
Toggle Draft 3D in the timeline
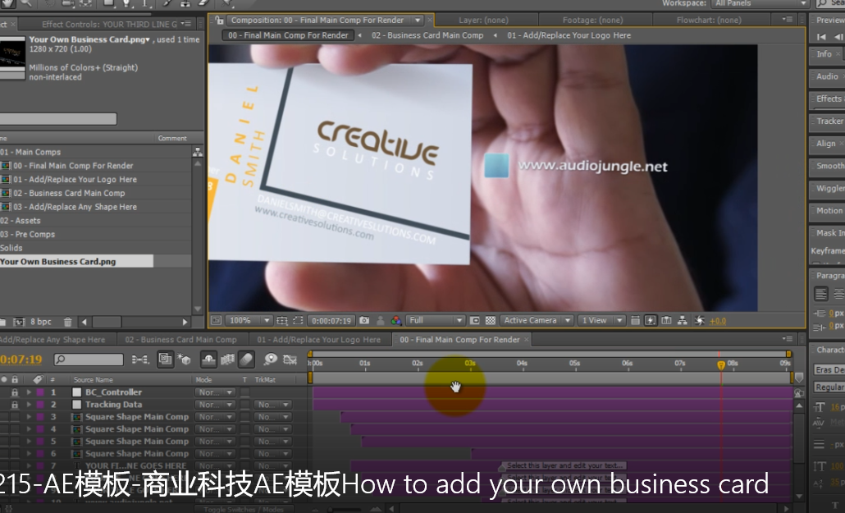click(184, 360)
